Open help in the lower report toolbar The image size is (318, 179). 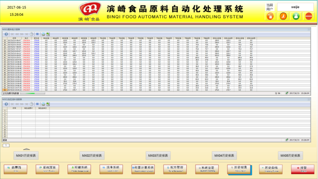click(6, 104)
